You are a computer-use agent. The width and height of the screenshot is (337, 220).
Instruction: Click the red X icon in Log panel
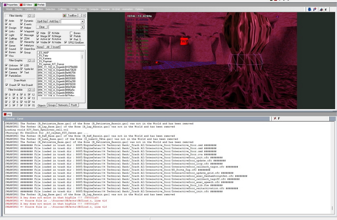(x=275, y=118)
